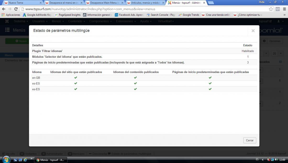
Task: Click the Habilitado status text
Action: tap(248, 51)
